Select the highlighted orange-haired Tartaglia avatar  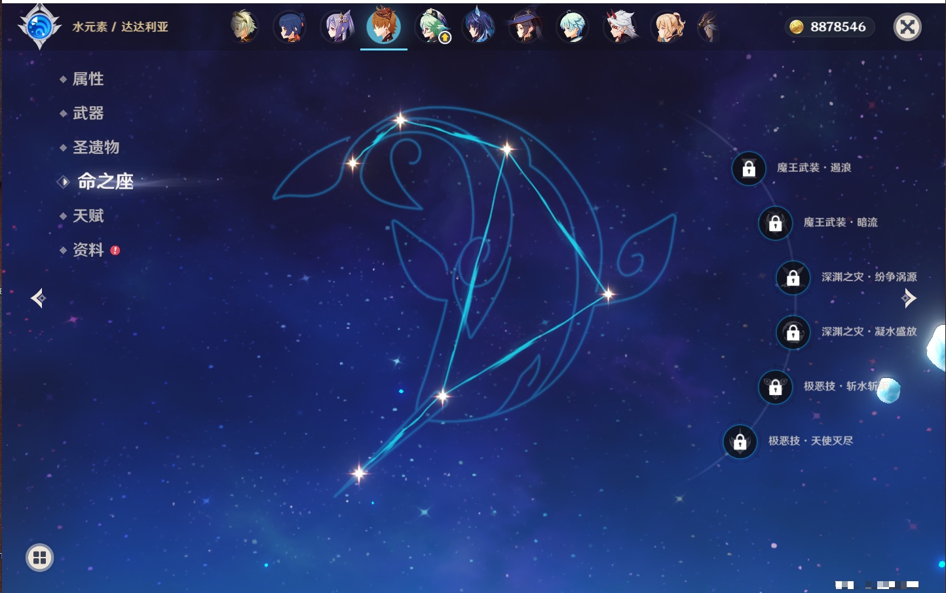click(x=384, y=27)
